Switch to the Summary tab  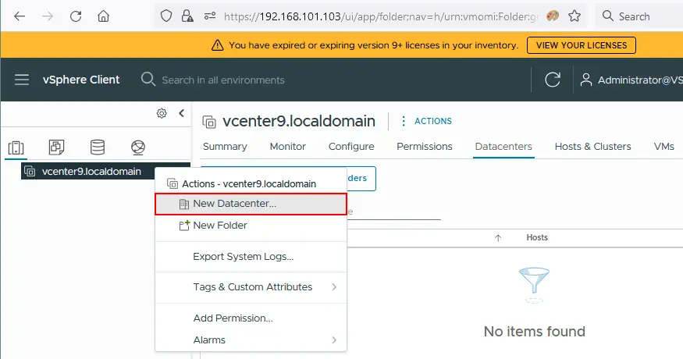225,147
